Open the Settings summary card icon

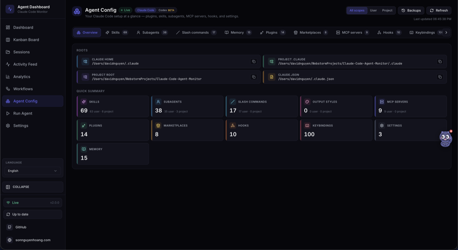(381, 126)
